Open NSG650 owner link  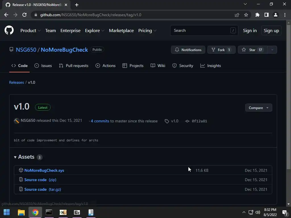click(x=26, y=50)
